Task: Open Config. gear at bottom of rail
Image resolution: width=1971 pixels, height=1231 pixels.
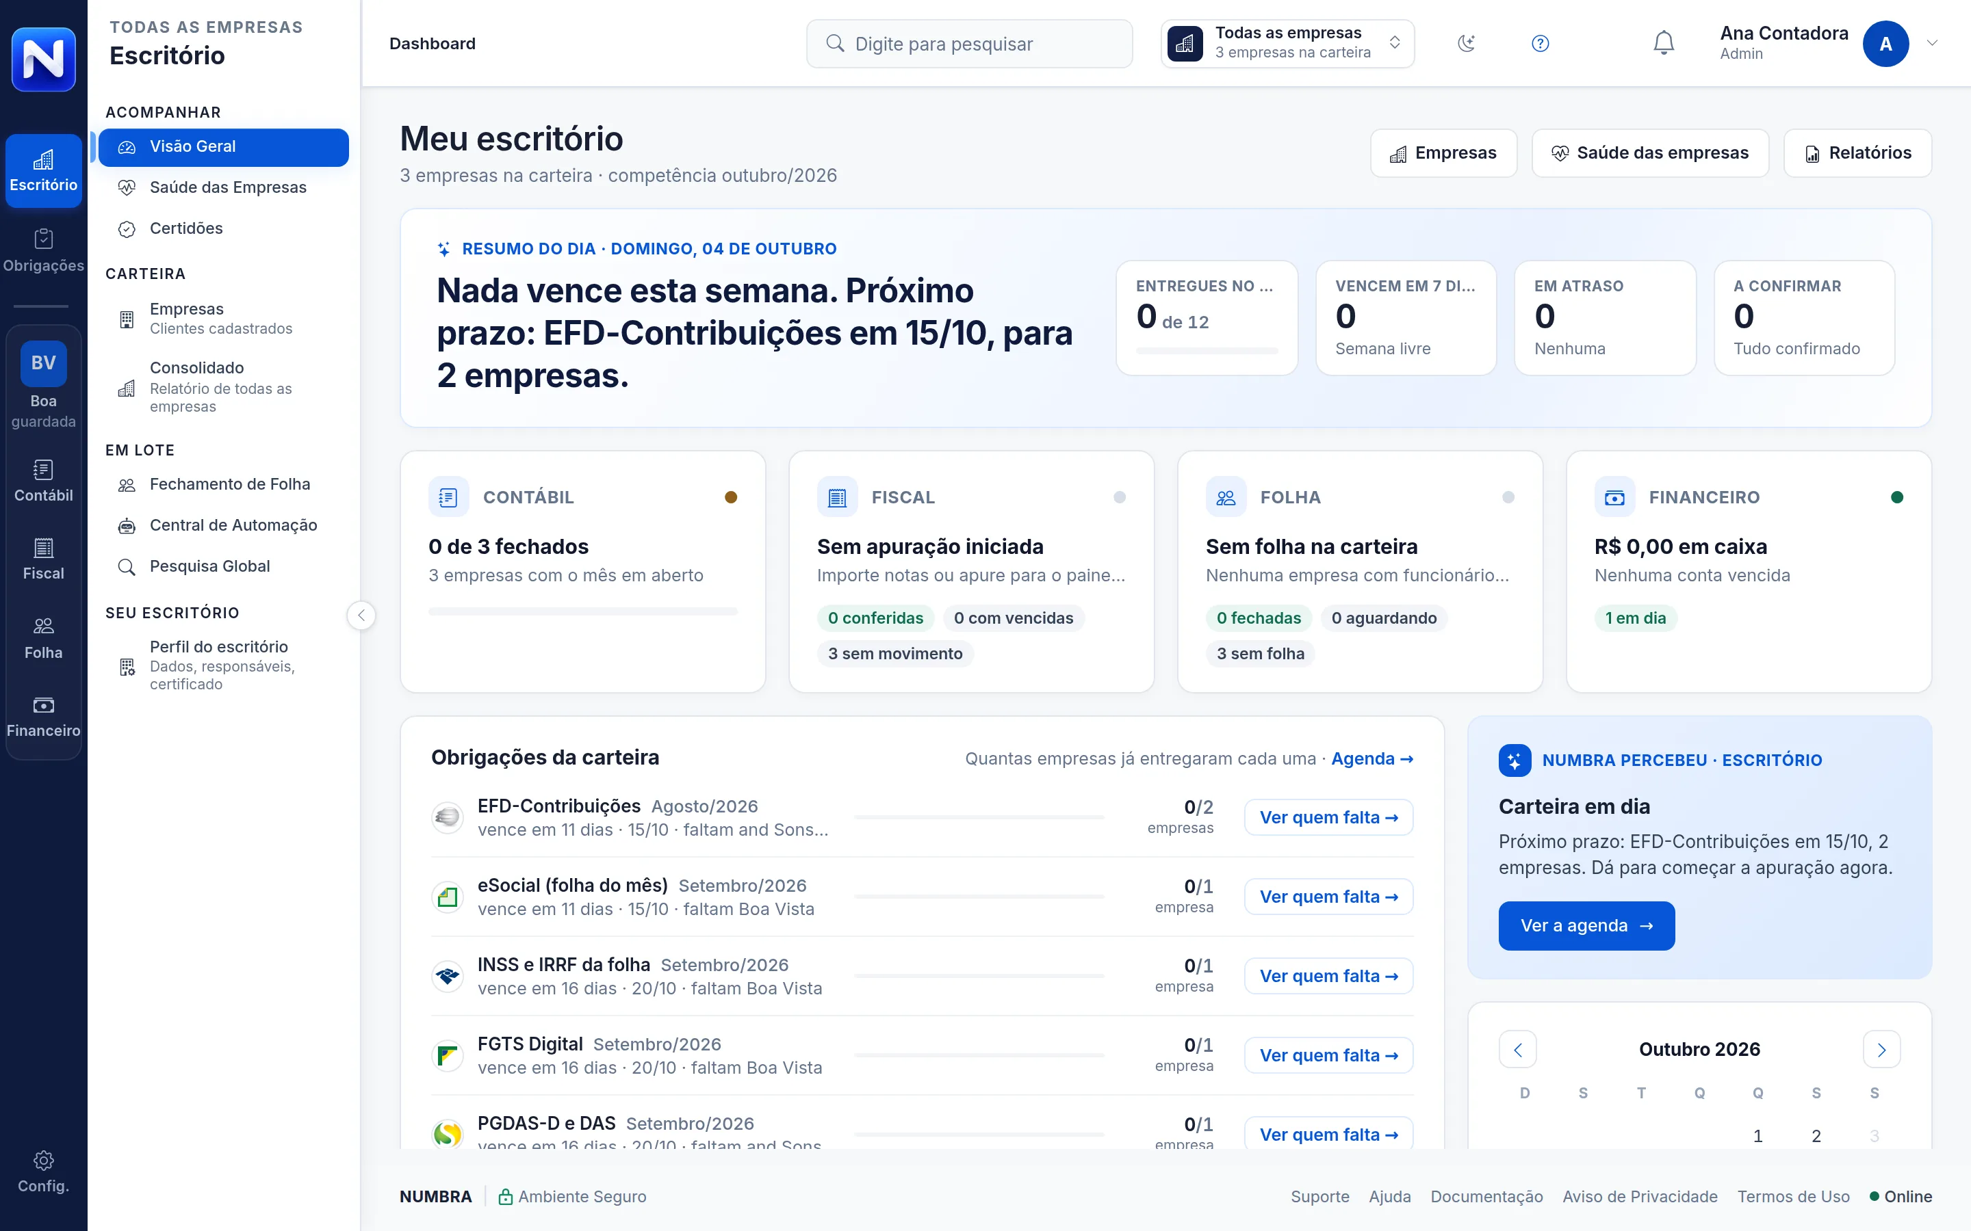Action: (x=43, y=1172)
